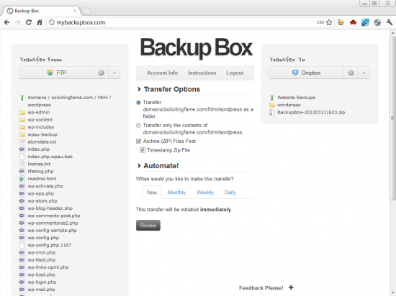The width and height of the screenshot is (396, 296).
Task: Reload the page with refresh icon
Action: pos(29,22)
